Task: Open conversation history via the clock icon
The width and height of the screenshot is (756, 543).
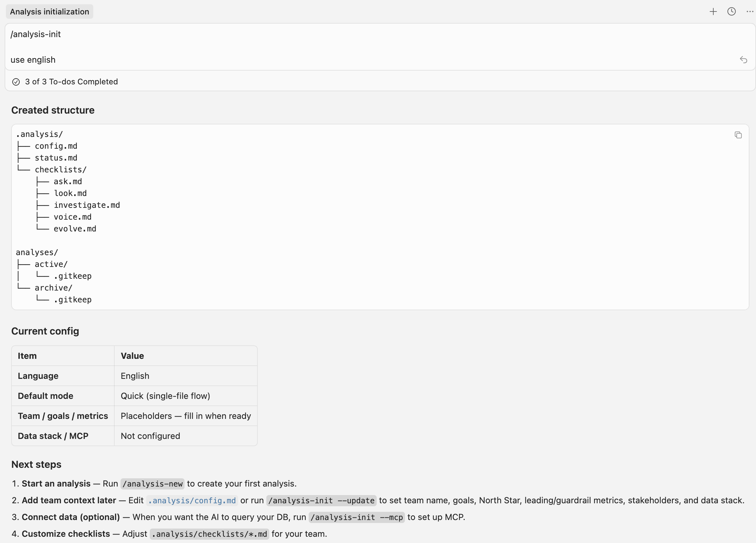Action: coord(731,11)
